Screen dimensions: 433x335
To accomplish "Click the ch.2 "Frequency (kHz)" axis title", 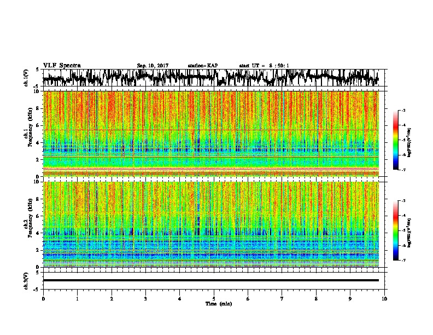I will pos(30,218).
